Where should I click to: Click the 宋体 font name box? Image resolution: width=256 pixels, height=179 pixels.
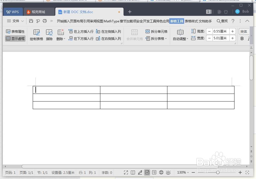244,31
